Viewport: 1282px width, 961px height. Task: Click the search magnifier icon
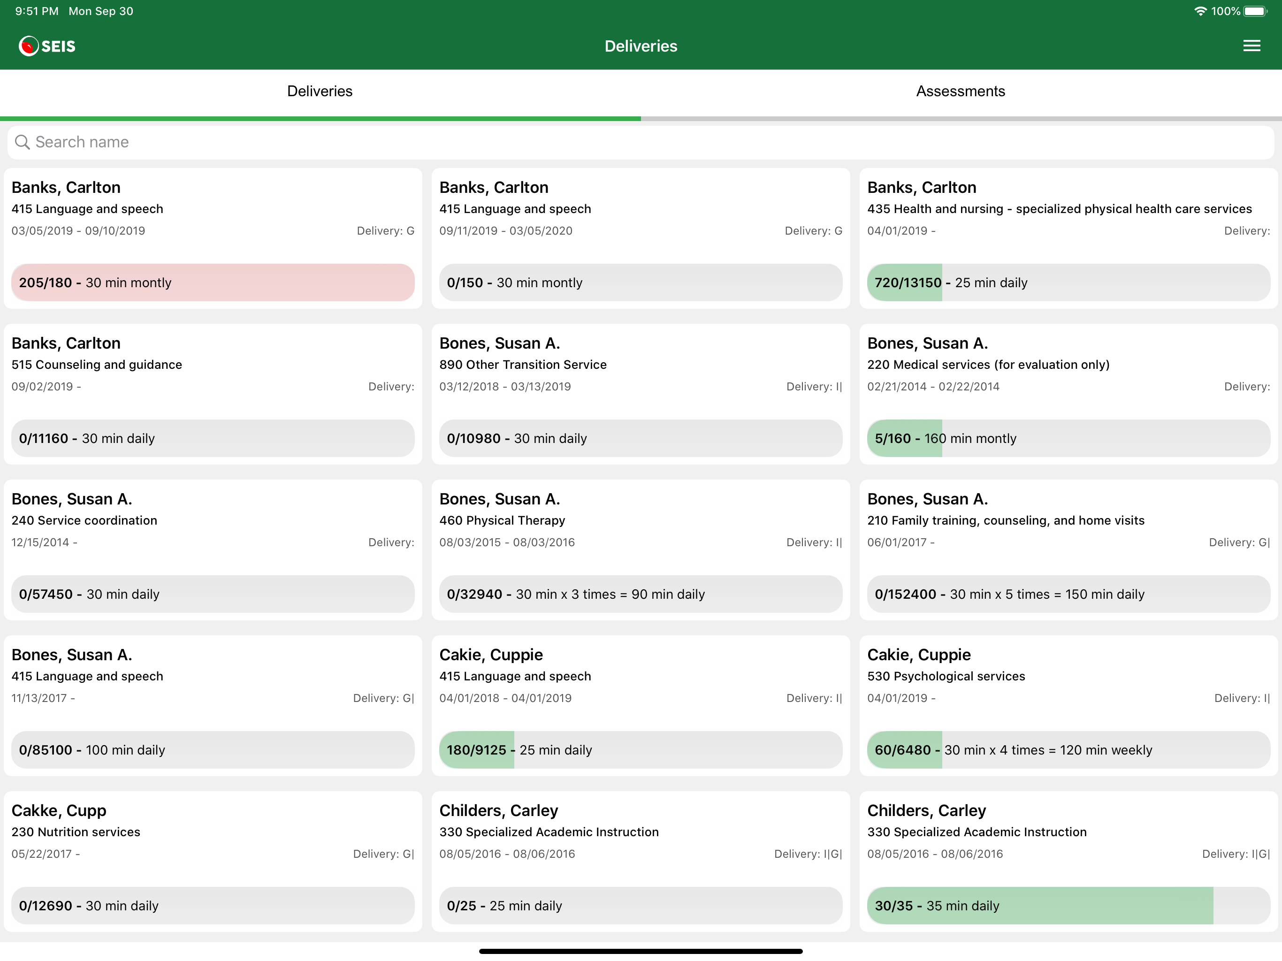tap(22, 142)
